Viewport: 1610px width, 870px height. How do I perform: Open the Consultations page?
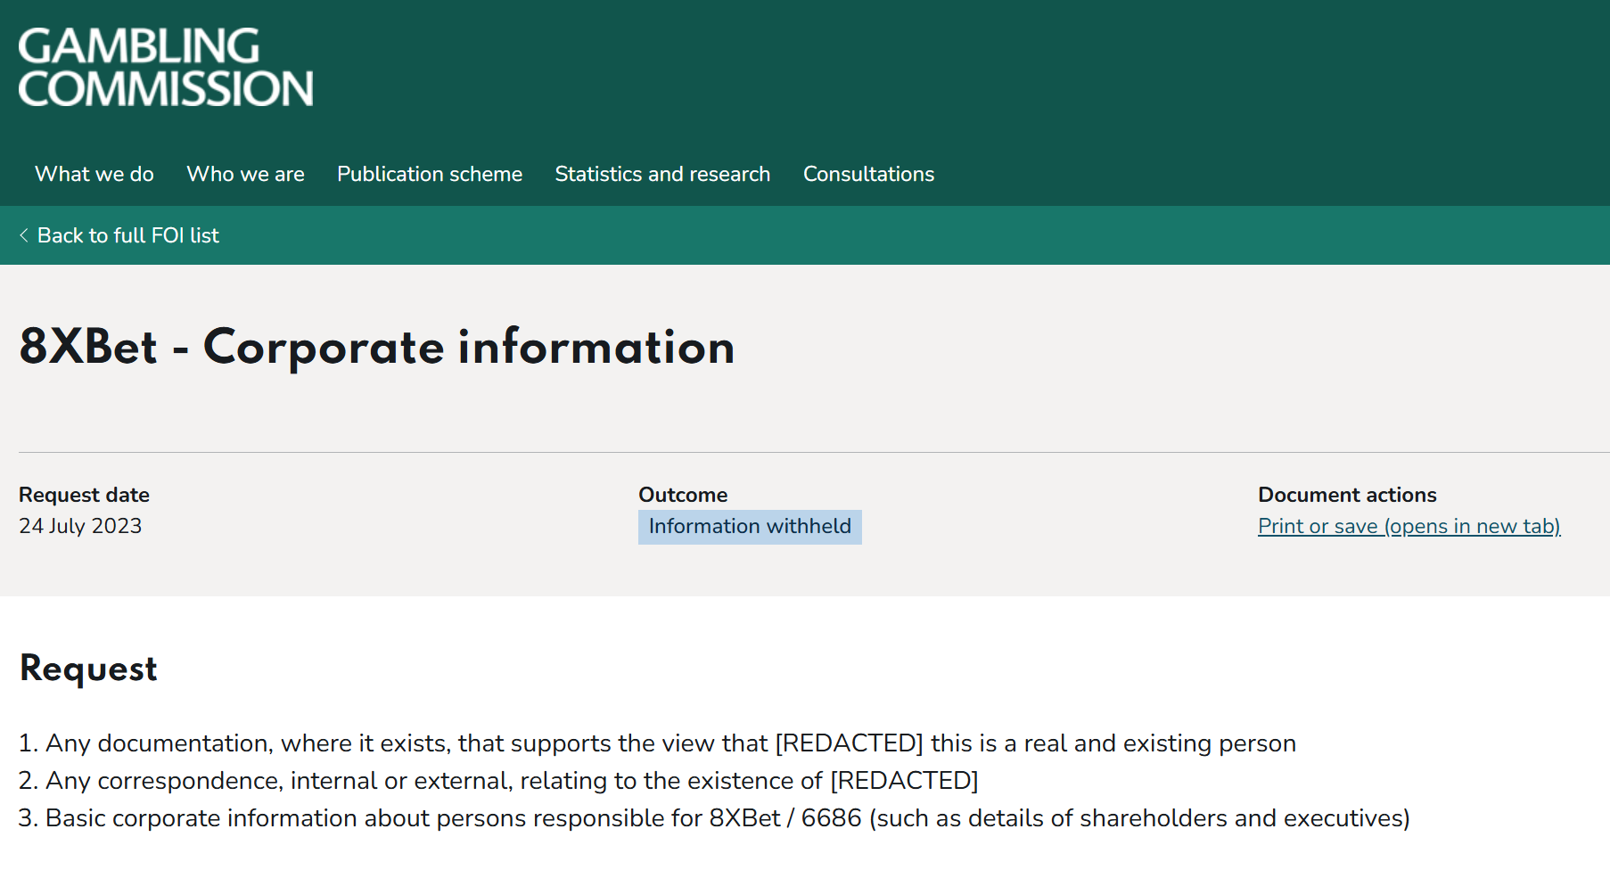[868, 174]
